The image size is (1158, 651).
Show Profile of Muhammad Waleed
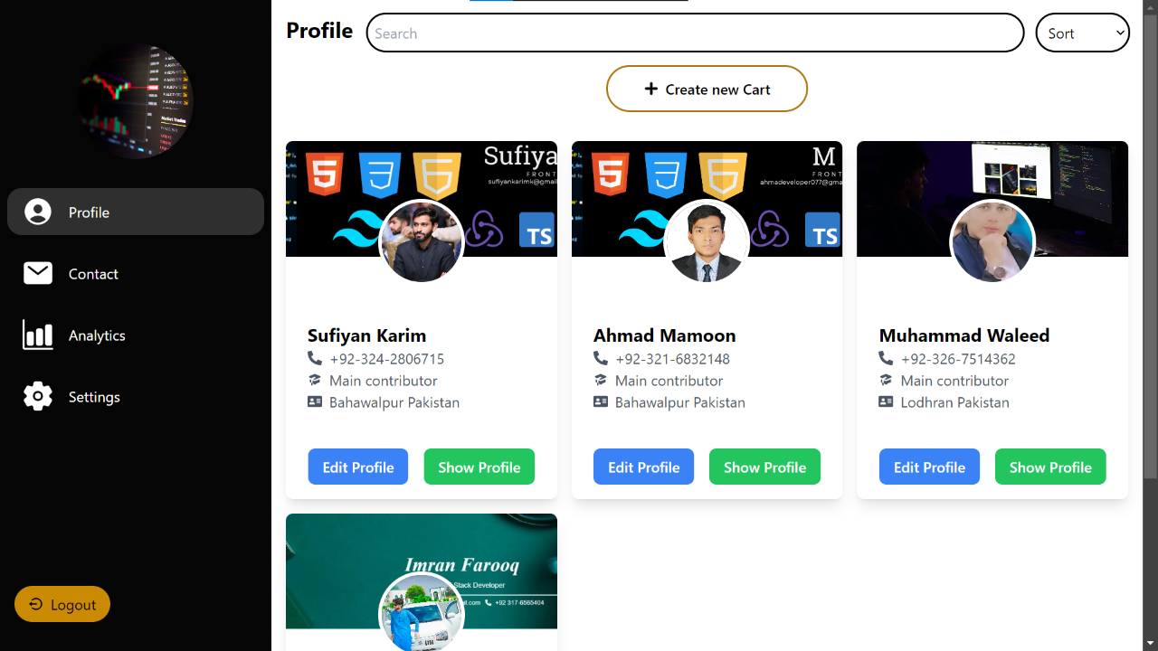(x=1050, y=467)
